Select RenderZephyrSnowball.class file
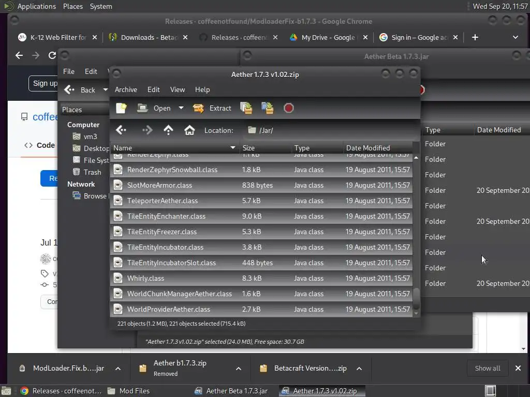Image resolution: width=530 pixels, height=397 pixels. coord(261,170)
